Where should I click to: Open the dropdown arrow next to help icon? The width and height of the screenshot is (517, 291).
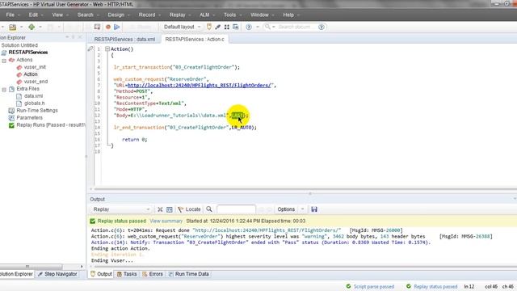pyautogui.click(x=258, y=27)
